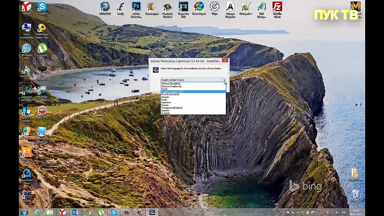This screenshot has height=216, width=384.
Task: Select Korean from the dropdown list
Action: click(193, 105)
